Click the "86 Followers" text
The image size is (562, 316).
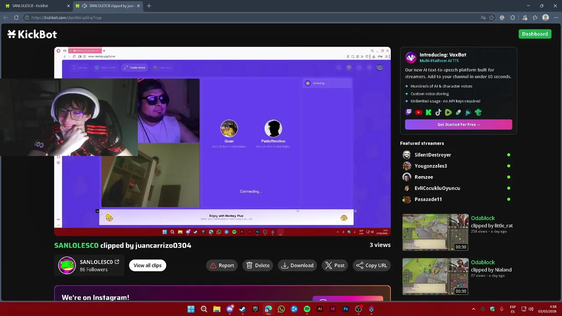[94, 269]
